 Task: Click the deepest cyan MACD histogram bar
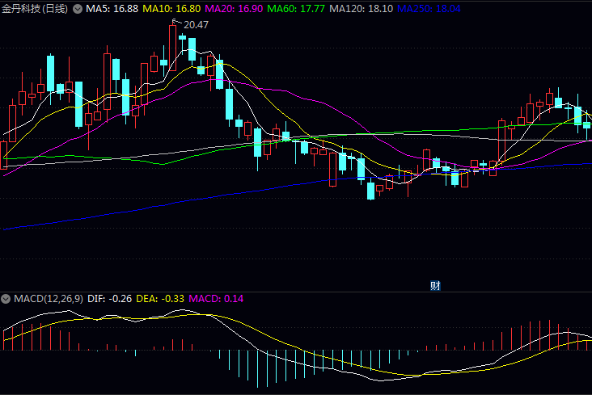coord(258,369)
